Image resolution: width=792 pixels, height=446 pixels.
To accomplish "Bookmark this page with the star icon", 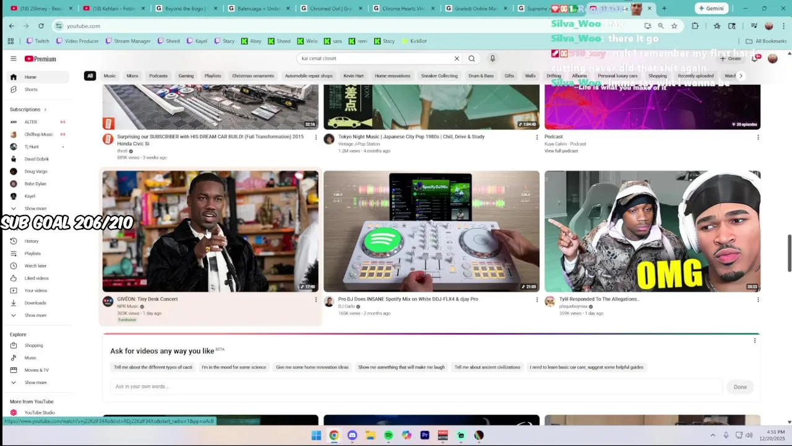I will (674, 26).
